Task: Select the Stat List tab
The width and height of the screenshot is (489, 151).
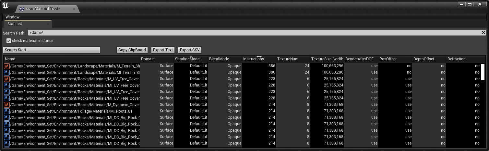Action: pyautogui.click(x=15, y=24)
